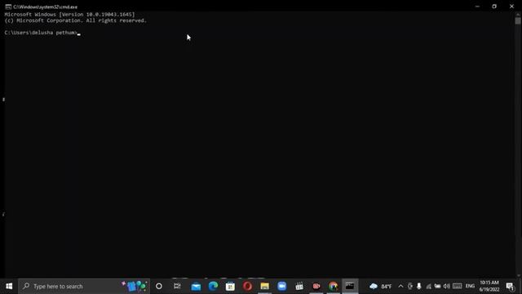Open weather widget showing 84°F
The image size is (522, 294).
381,287
